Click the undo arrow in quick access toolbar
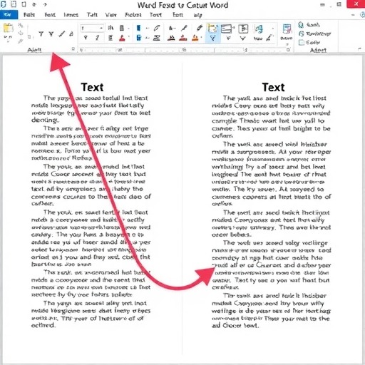Viewport: 365px width, 365px height. 34,4
